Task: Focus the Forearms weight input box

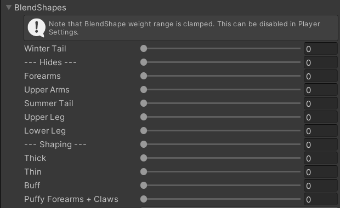Action: [x=320, y=76]
